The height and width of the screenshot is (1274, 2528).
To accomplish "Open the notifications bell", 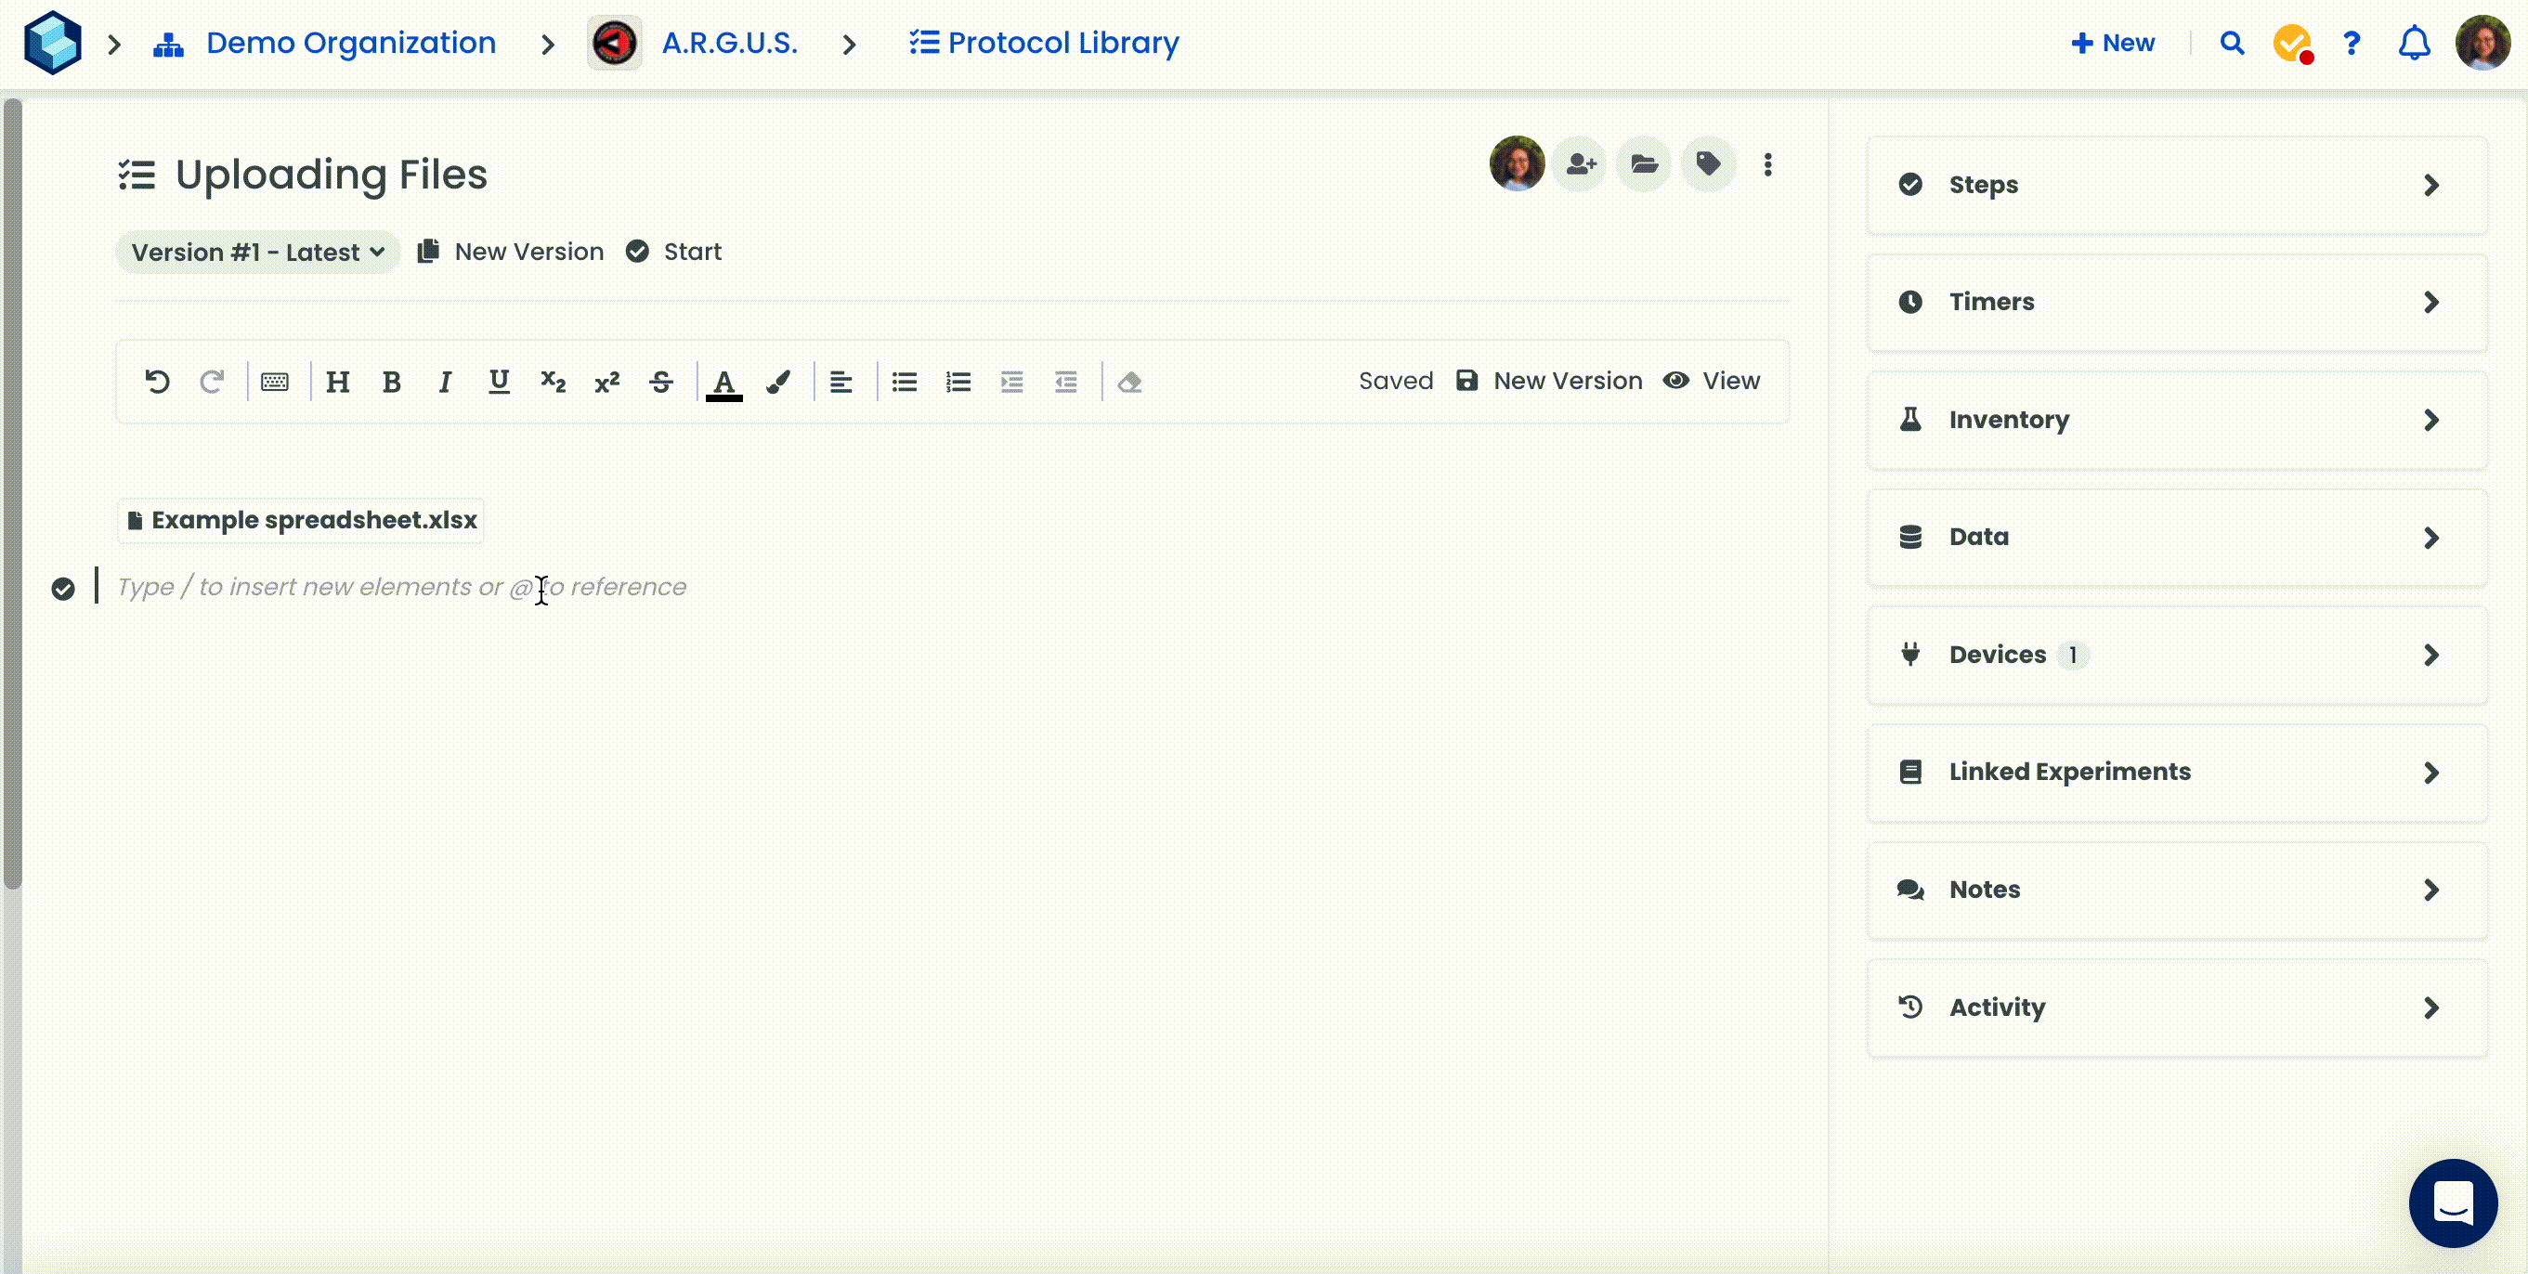I will pyautogui.click(x=2414, y=44).
